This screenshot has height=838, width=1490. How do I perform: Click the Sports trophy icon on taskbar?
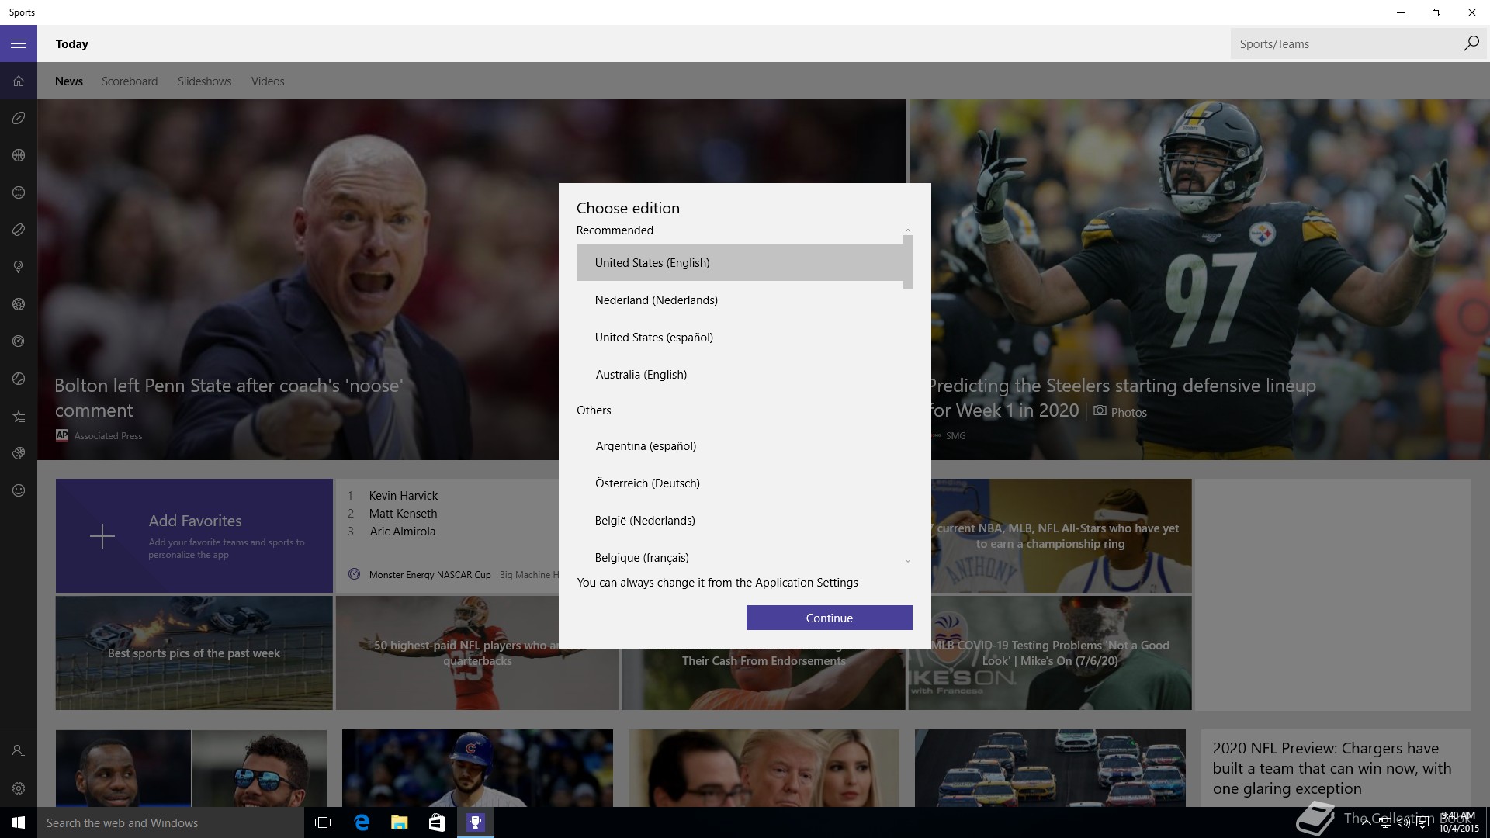point(475,822)
